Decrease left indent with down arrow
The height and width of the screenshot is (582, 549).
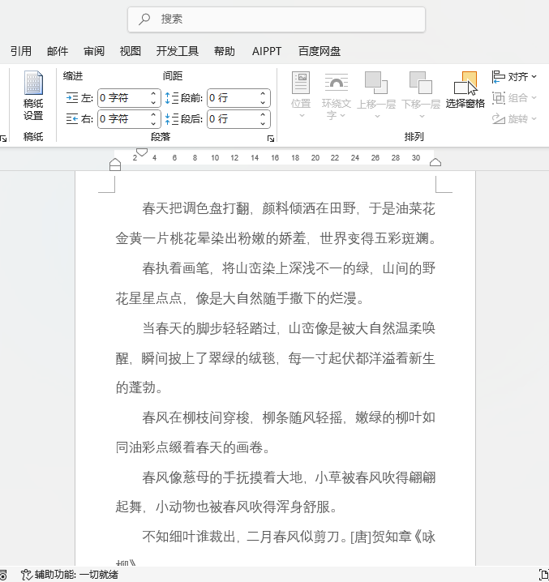(153, 102)
